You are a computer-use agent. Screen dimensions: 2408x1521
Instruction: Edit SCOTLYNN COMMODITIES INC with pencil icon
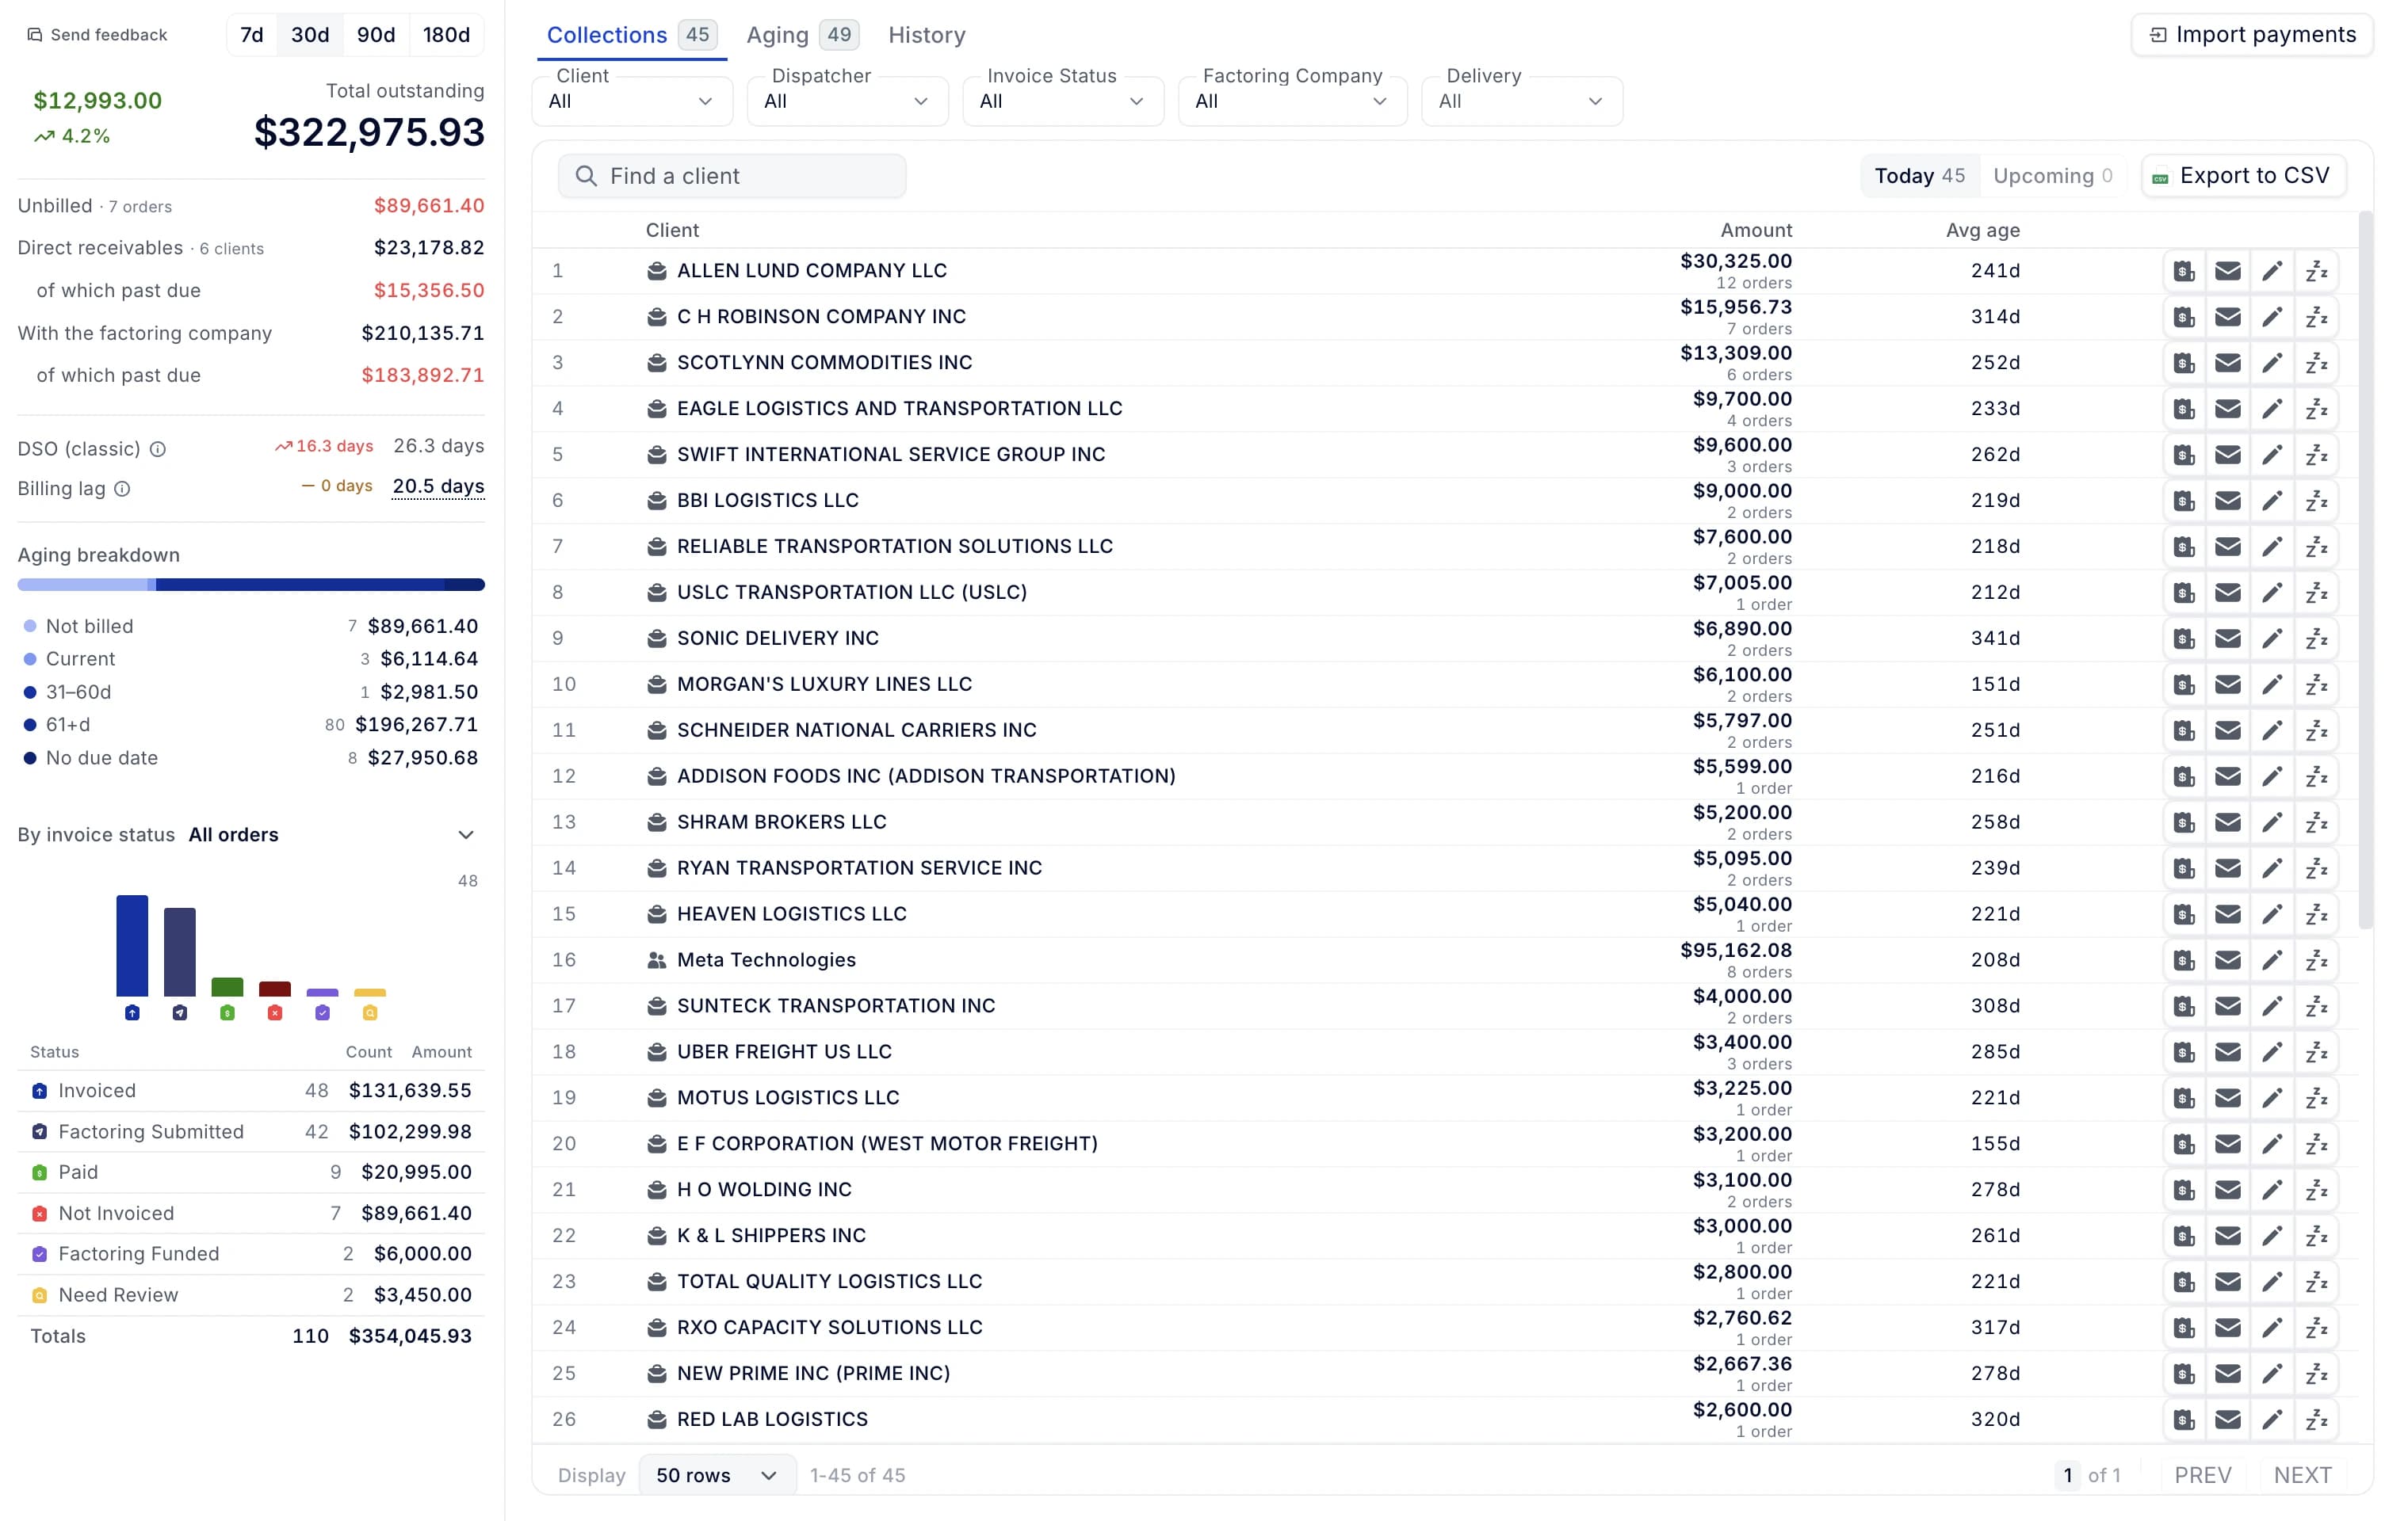point(2272,363)
